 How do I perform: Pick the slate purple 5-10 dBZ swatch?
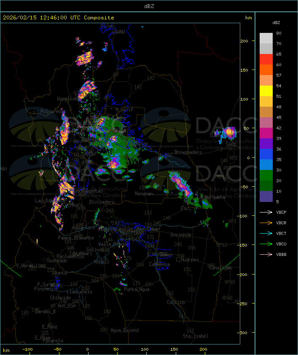[266, 196]
